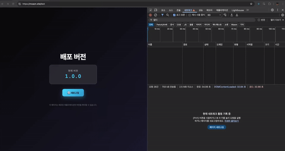Select the inspect element picker icon
The width and height of the screenshot is (285, 151).
point(150,10)
